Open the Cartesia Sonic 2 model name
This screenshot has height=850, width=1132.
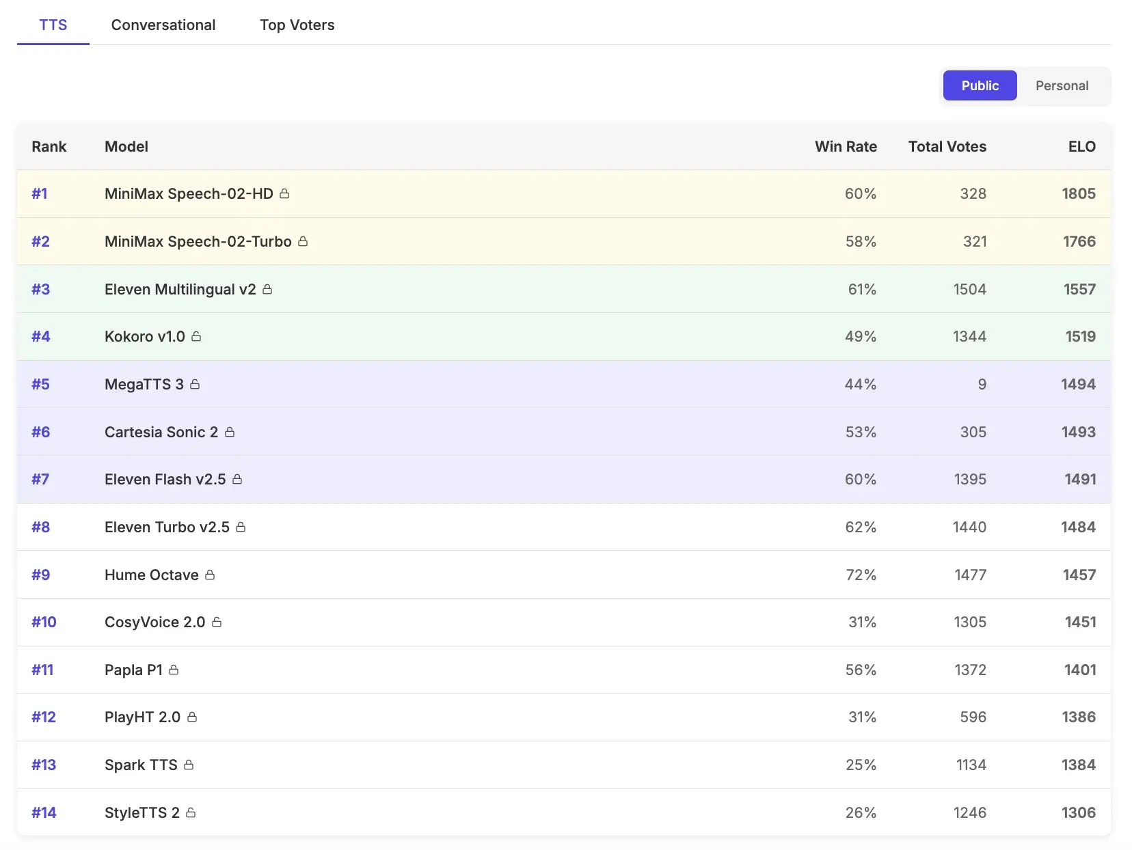161,433
